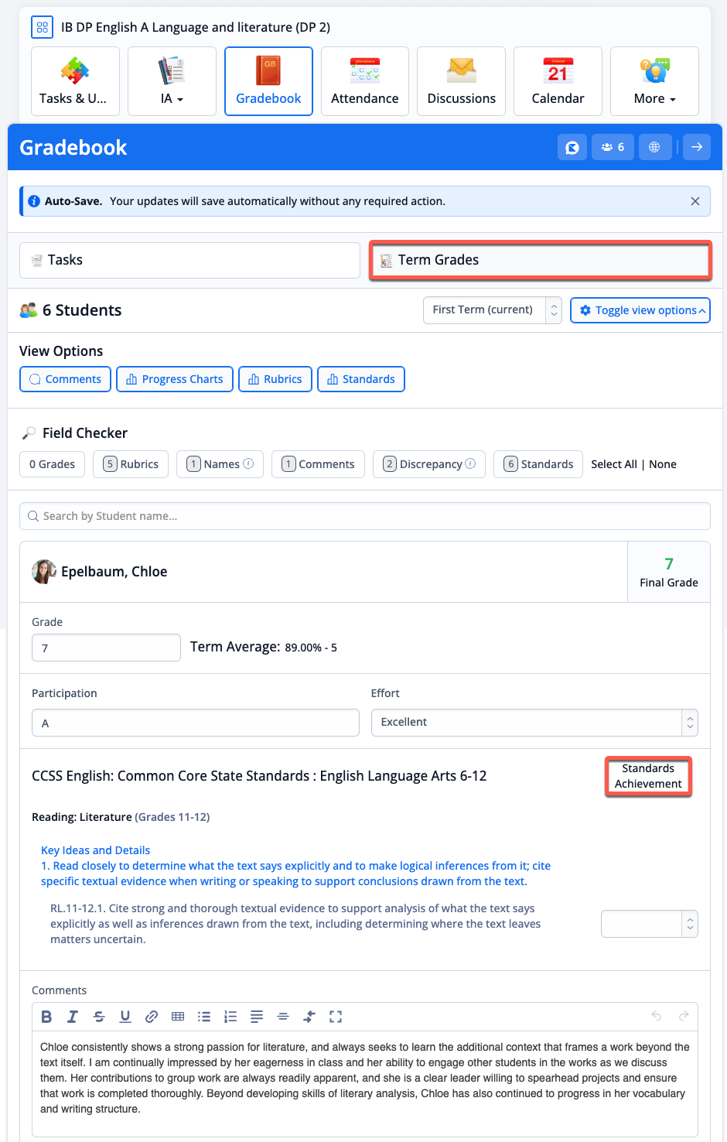The height and width of the screenshot is (1142, 727).
Task: Toggle the Comments view option
Action: [65, 379]
